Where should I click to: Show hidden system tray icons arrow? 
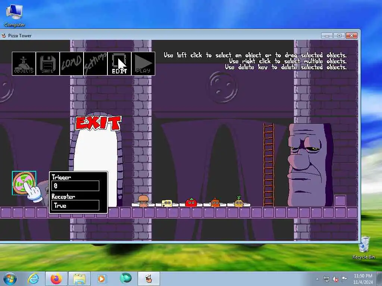click(x=317, y=279)
